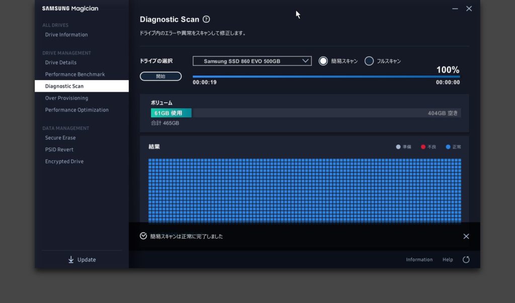Click the 100% progress value
This screenshot has width=515, height=303.
click(448, 69)
